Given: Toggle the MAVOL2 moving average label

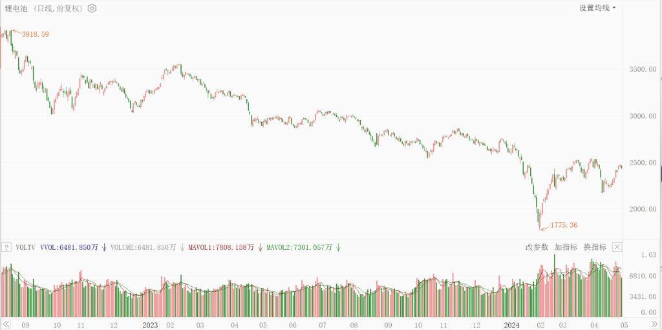Looking at the screenshot, I should click(301, 247).
